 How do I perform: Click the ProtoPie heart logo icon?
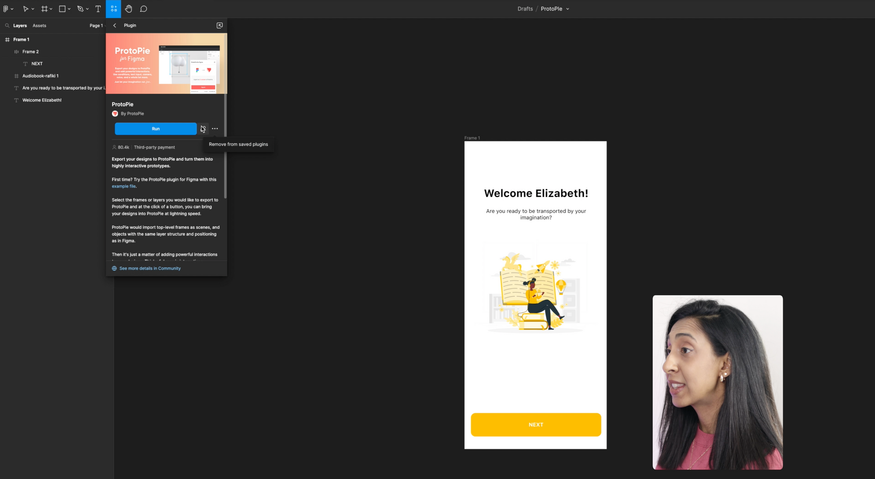tap(115, 114)
